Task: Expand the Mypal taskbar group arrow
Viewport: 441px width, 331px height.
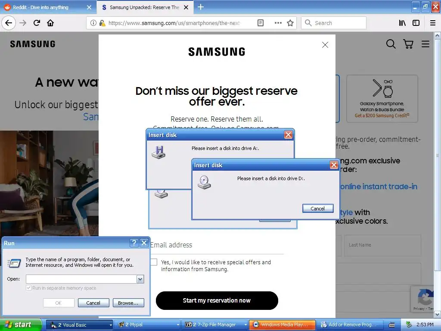Action: [178, 325]
